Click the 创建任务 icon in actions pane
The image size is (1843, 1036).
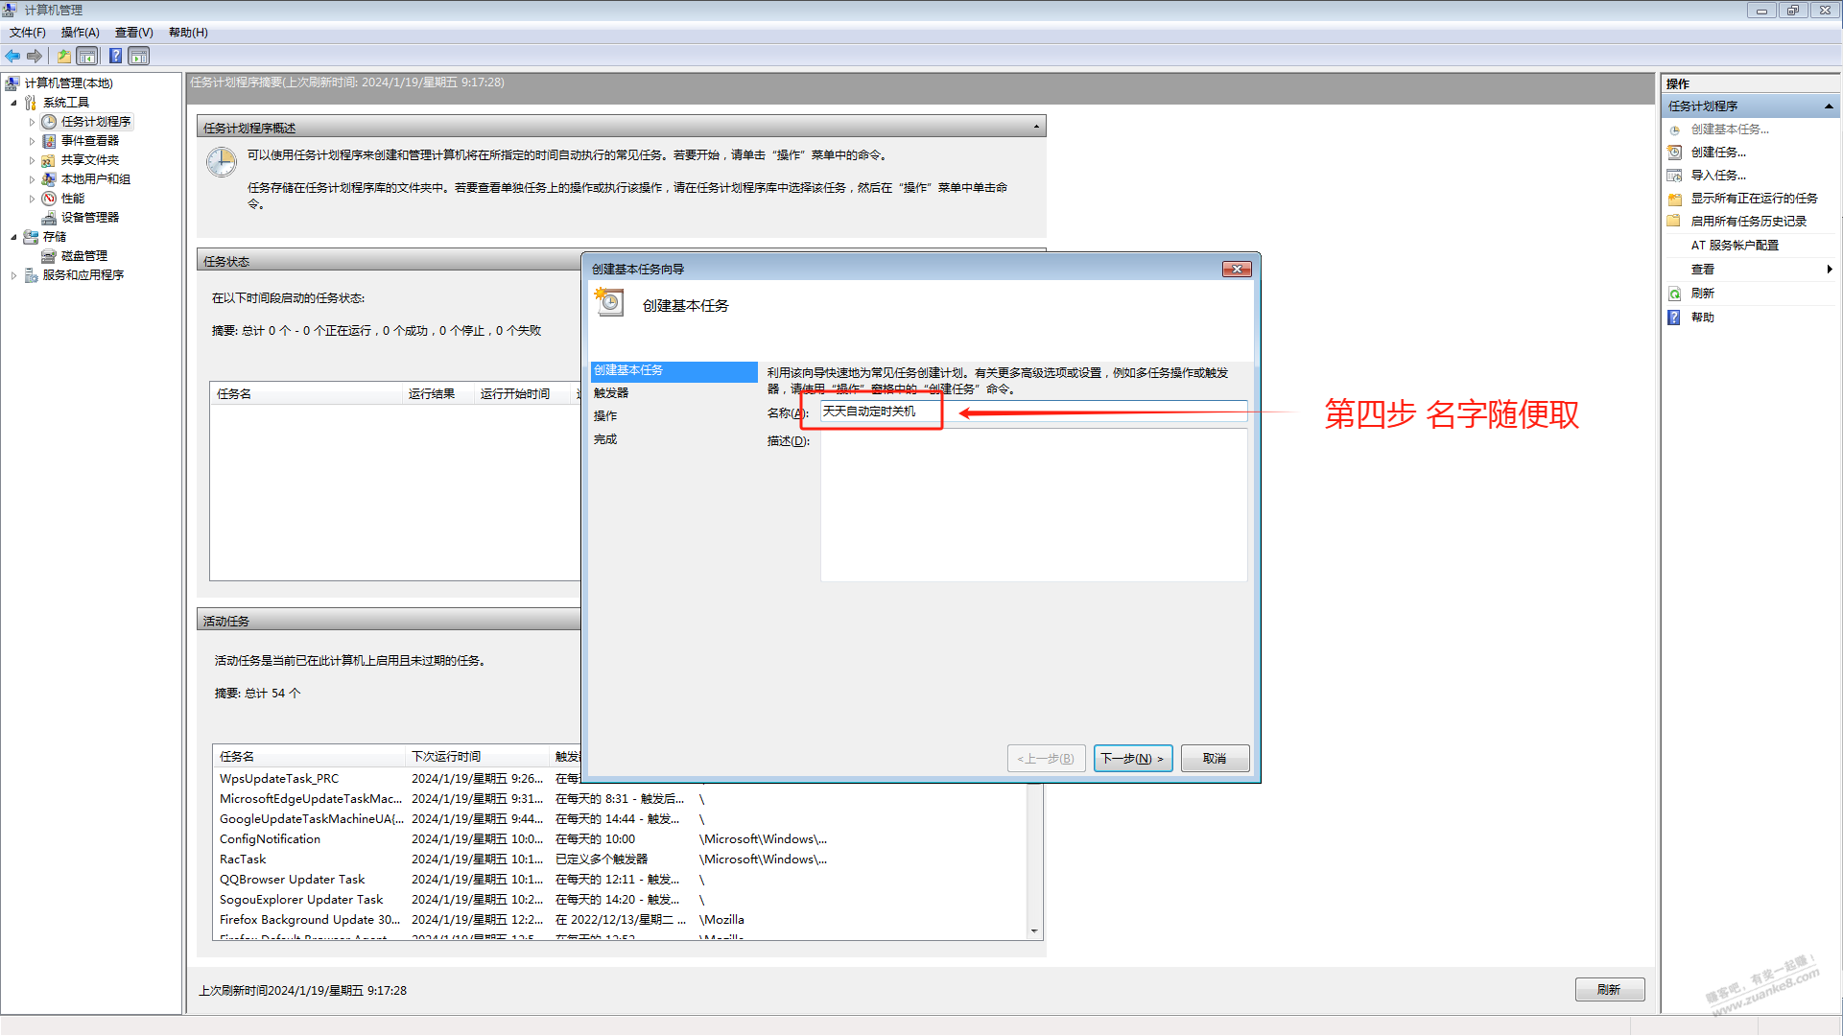1675,153
